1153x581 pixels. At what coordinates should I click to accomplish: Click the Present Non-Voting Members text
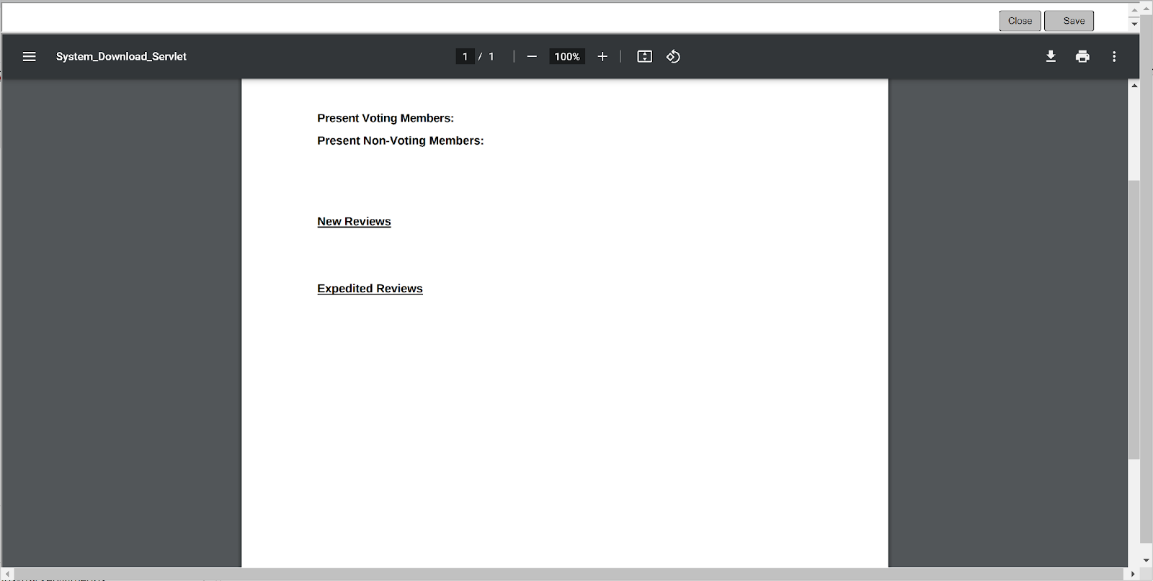pyautogui.click(x=401, y=140)
